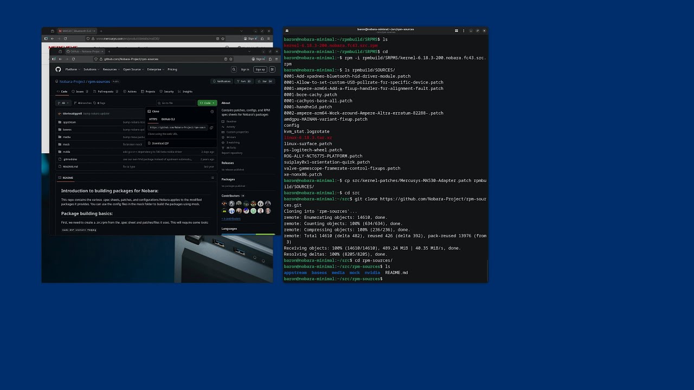Click Pricing link
Viewport: 694px width, 390px height.
pyautogui.click(x=172, y=69)
